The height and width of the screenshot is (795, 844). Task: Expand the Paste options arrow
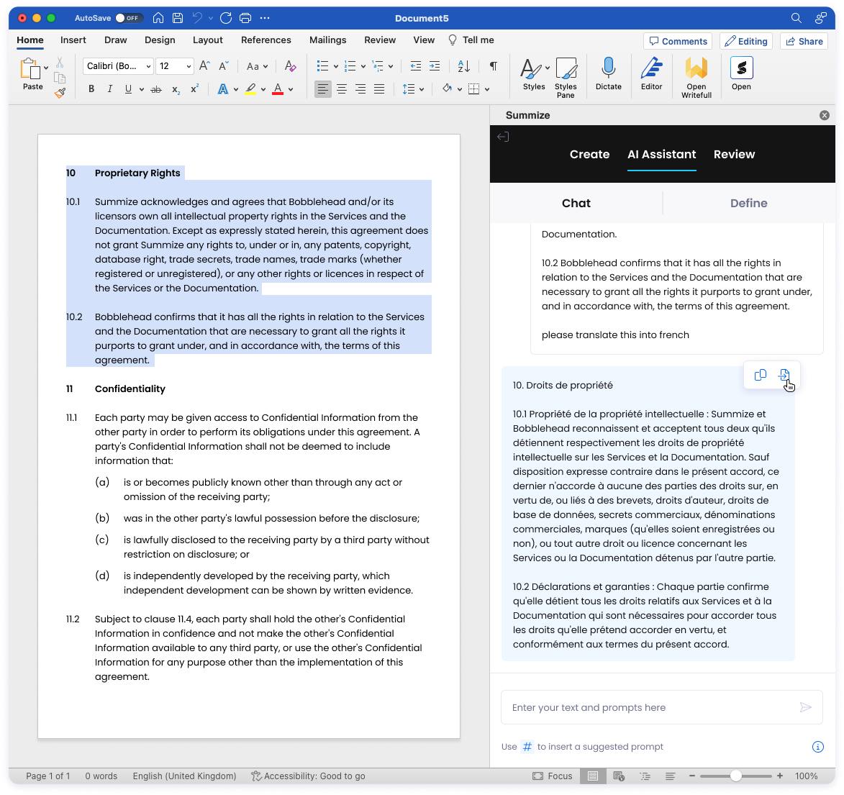pos(46,68)
